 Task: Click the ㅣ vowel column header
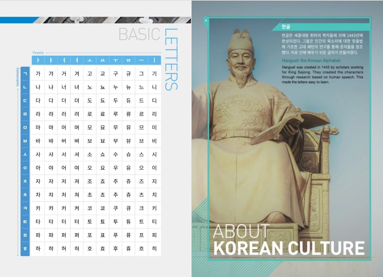pyautogui.click(x=154, y=60)
